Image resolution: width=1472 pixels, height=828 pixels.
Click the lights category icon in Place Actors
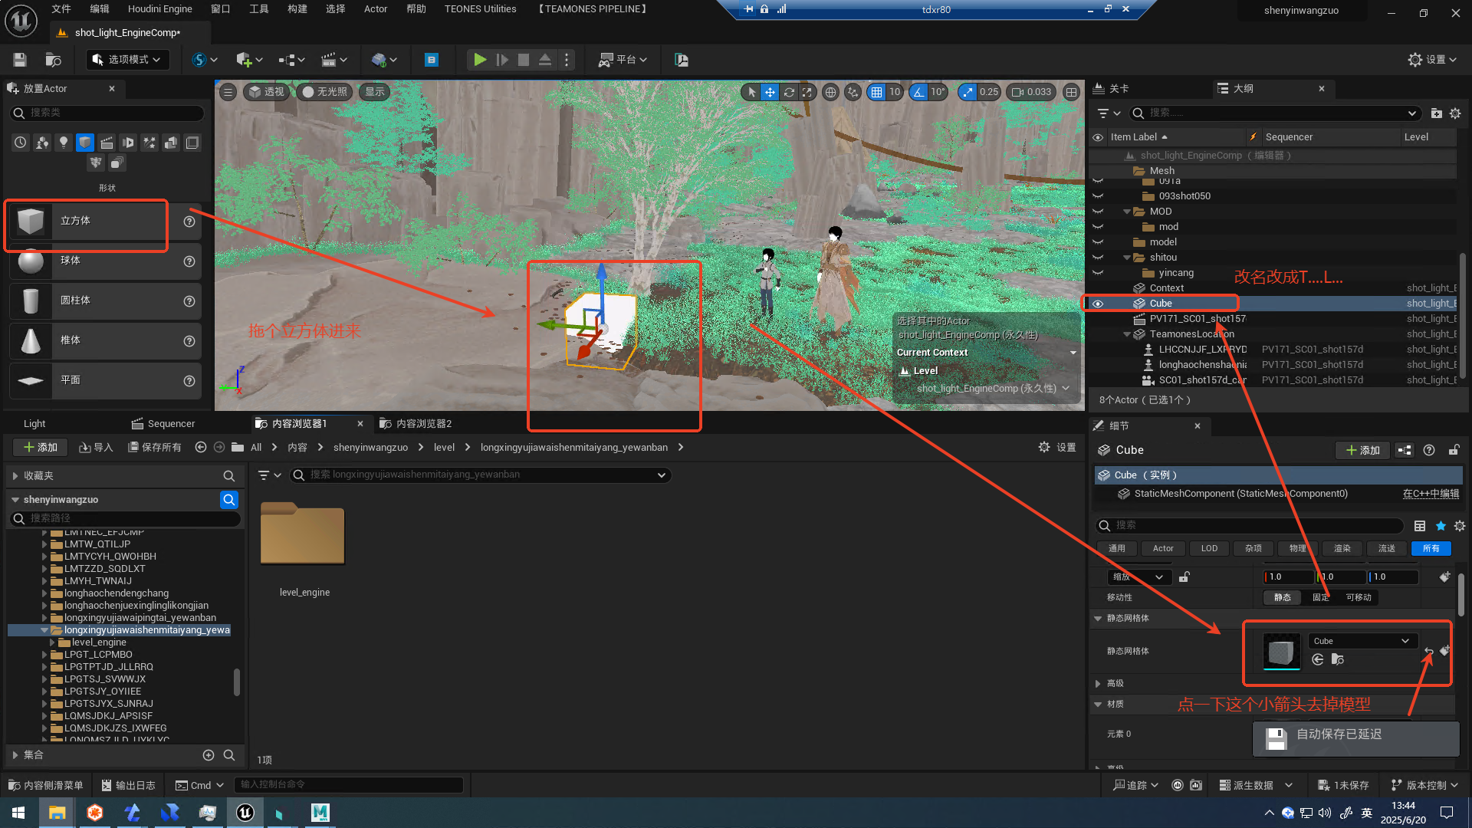click(x=64, y=143)
